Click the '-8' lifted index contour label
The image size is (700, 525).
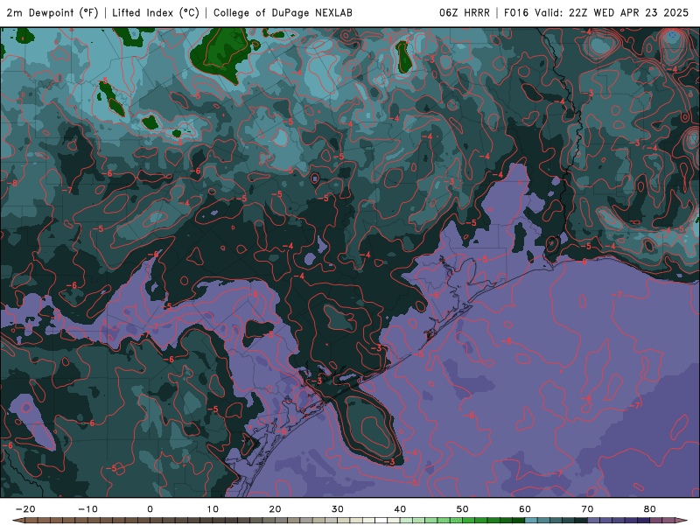click(x=12, y=183)
